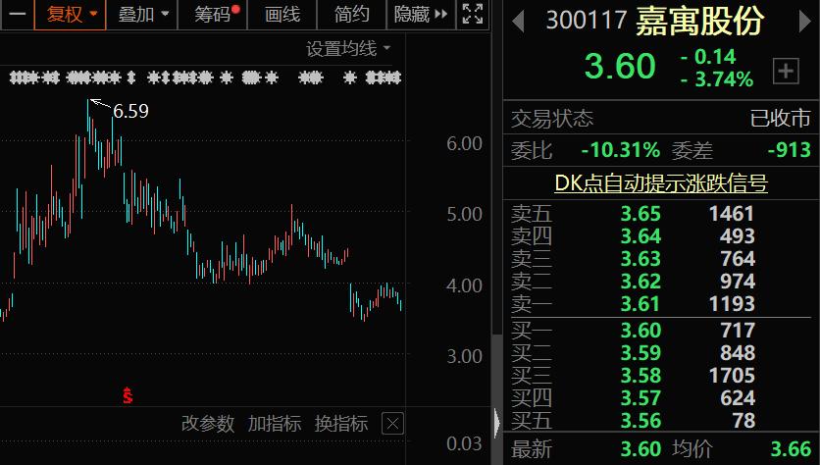Go to next stock with right arrow
Image resolution: width=820 pixels, height=465 pixels.
click(805, 22)
